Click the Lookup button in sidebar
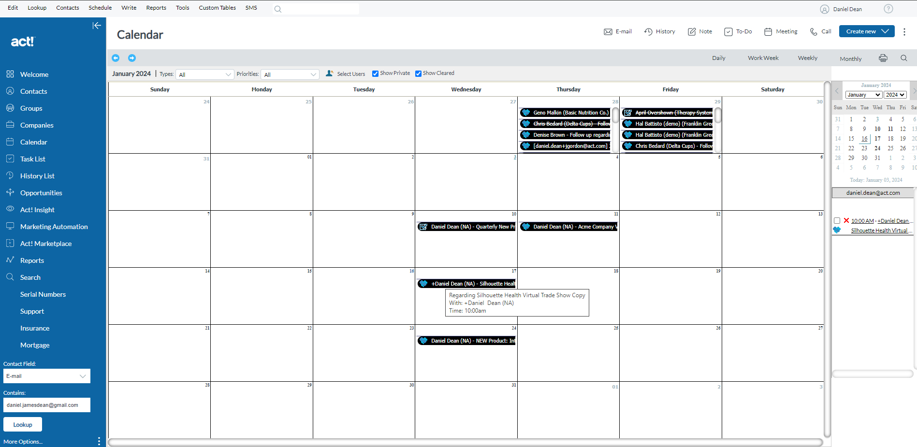 click(x=23, y=425)
